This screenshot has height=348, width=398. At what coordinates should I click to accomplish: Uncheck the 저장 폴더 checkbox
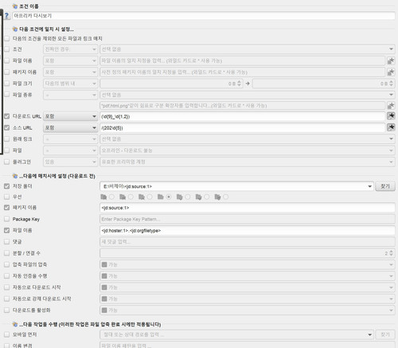(x=7, y=186)
